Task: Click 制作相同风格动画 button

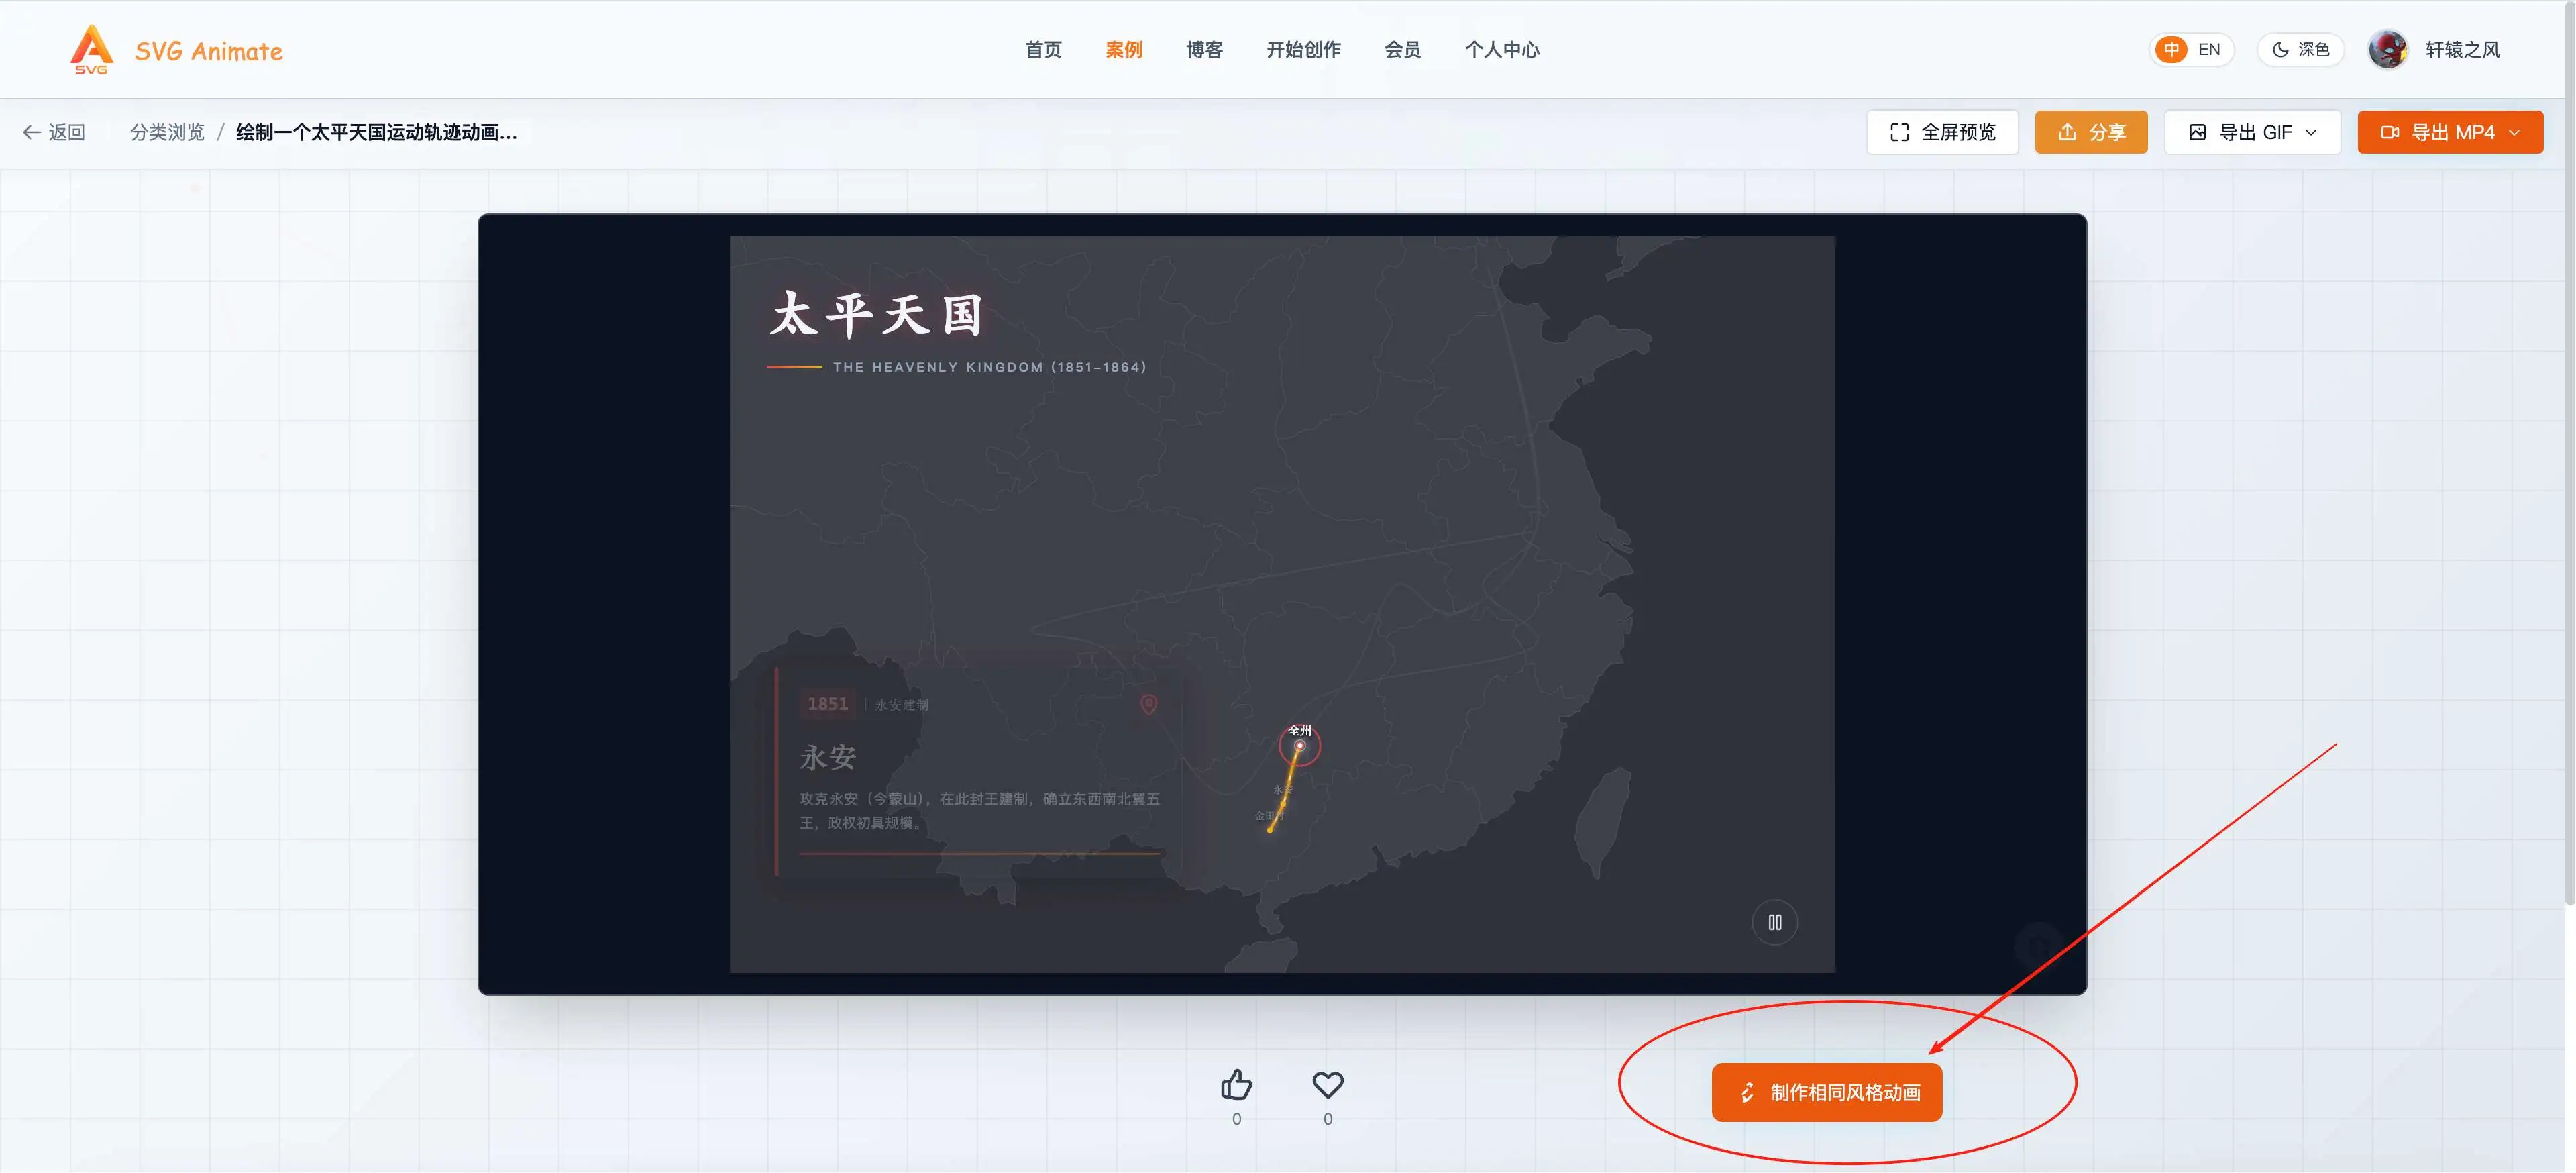Action: pyautogui.click(x=1826, y=1092)
